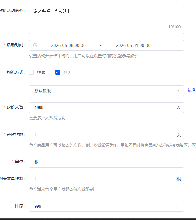Open the 默认模版 template dropdown

106,91
